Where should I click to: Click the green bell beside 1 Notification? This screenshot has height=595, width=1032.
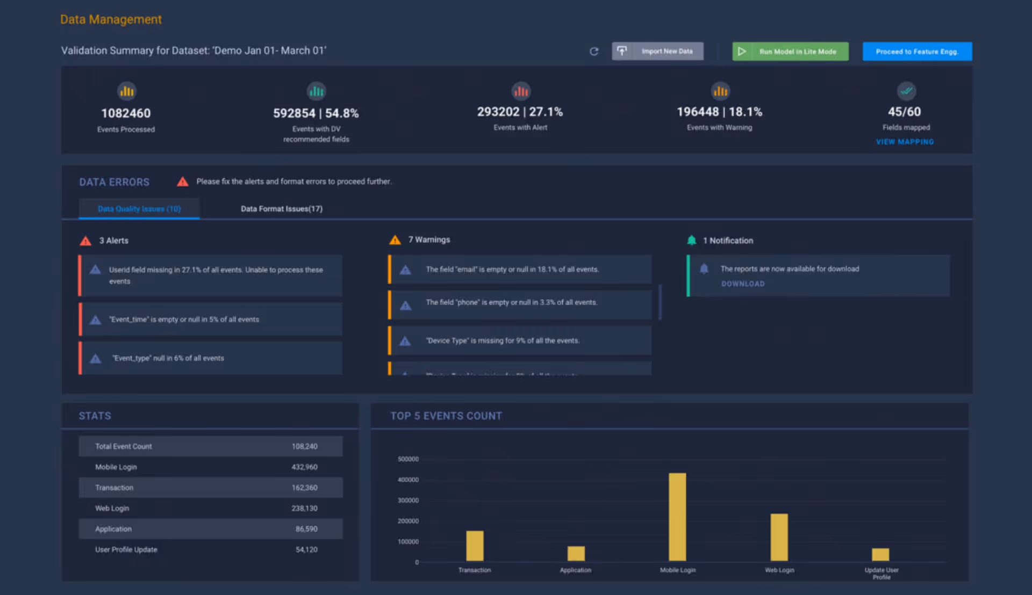tap(692, 240)
